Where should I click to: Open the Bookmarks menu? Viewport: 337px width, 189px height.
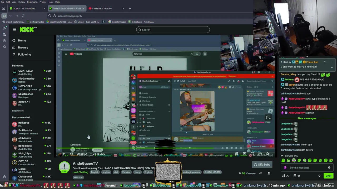click(x=32, y=2)
